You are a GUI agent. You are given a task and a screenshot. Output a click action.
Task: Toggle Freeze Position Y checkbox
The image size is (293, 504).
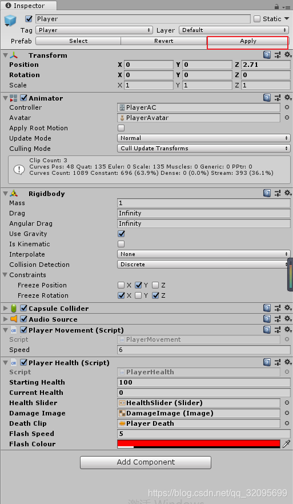pyautogui.click(x=138, y=285)
